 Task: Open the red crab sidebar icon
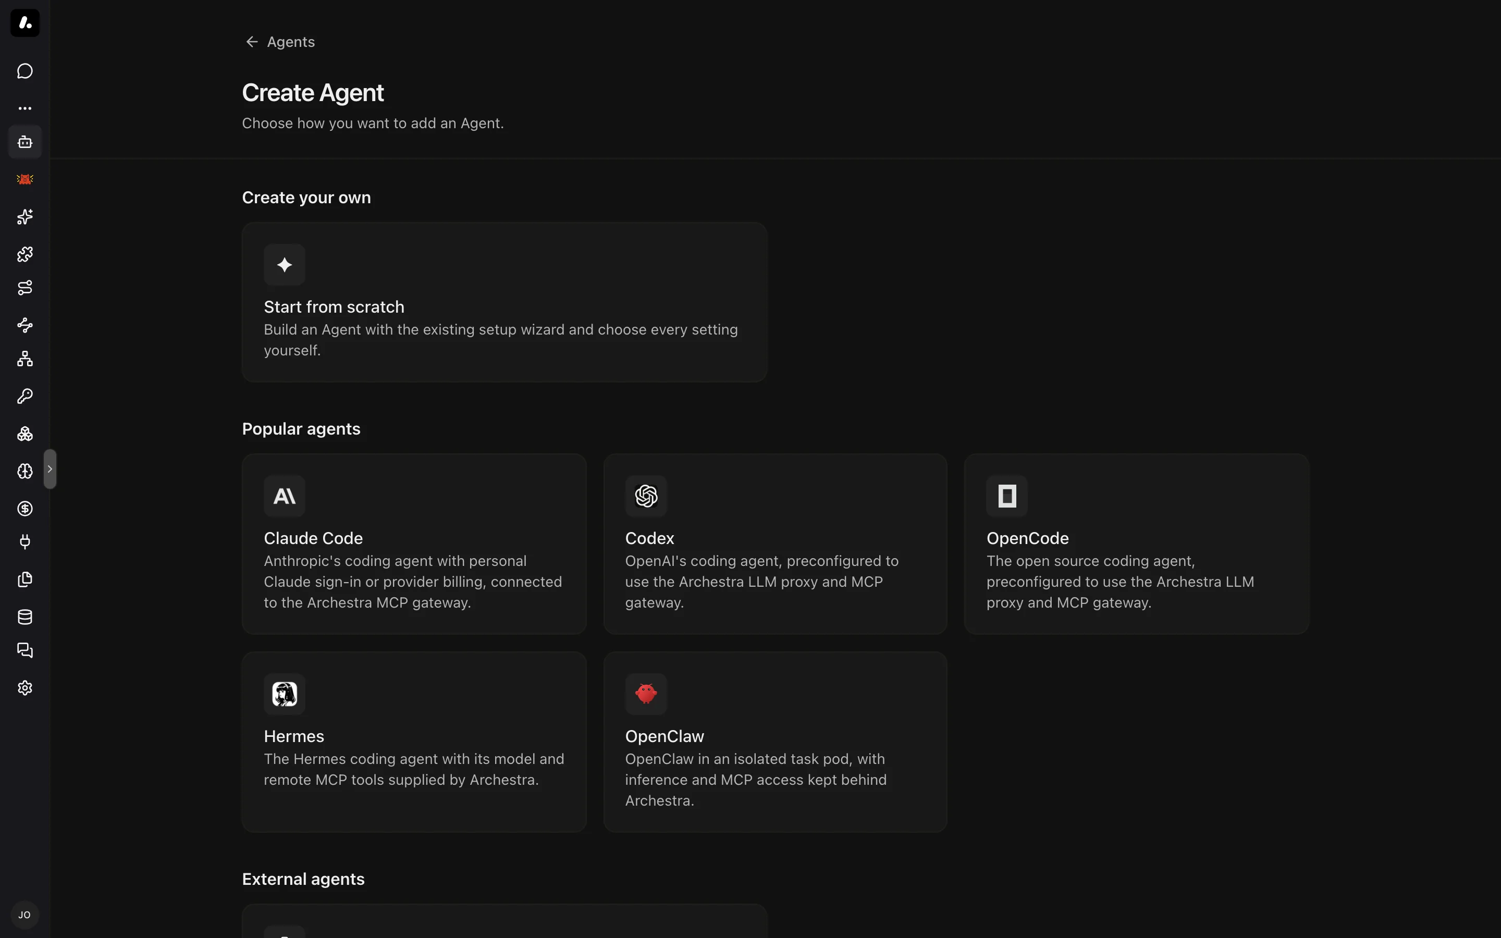click(x=25, y=179)
